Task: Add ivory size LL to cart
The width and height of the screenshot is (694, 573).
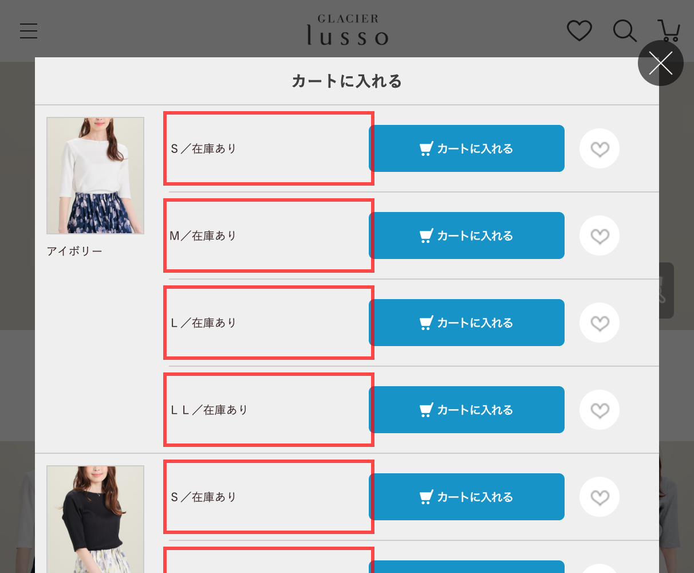Action: click(467, 410)
